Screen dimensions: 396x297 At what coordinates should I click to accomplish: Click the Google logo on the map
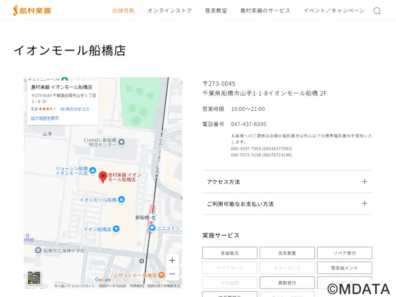[x=103, y=280]
